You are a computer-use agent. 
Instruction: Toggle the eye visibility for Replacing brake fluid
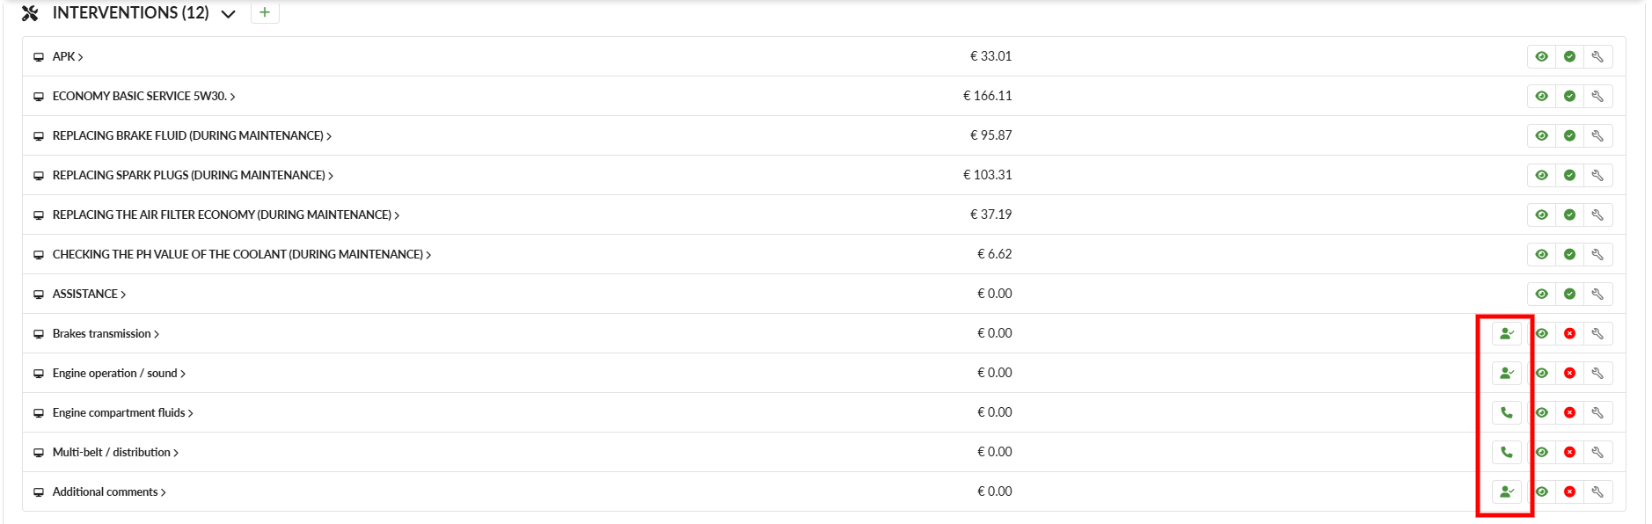(x=1541, y=135)
